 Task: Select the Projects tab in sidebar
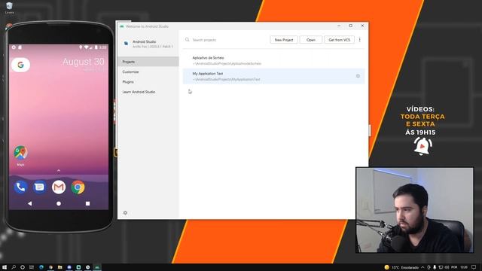(148, 62)
